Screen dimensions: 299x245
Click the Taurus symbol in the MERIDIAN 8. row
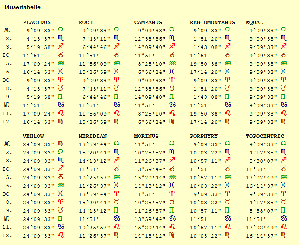[116, 202]
